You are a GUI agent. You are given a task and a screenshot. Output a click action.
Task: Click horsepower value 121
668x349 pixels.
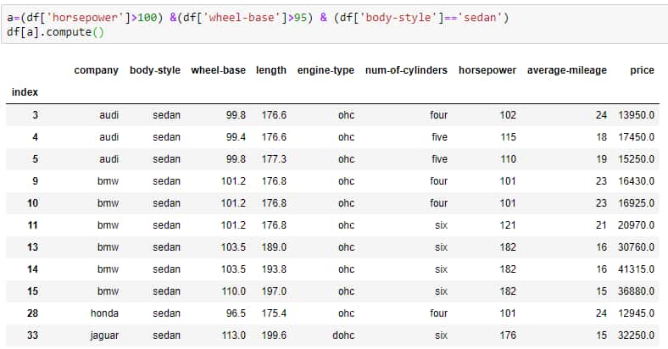click(x=508, y=225)
